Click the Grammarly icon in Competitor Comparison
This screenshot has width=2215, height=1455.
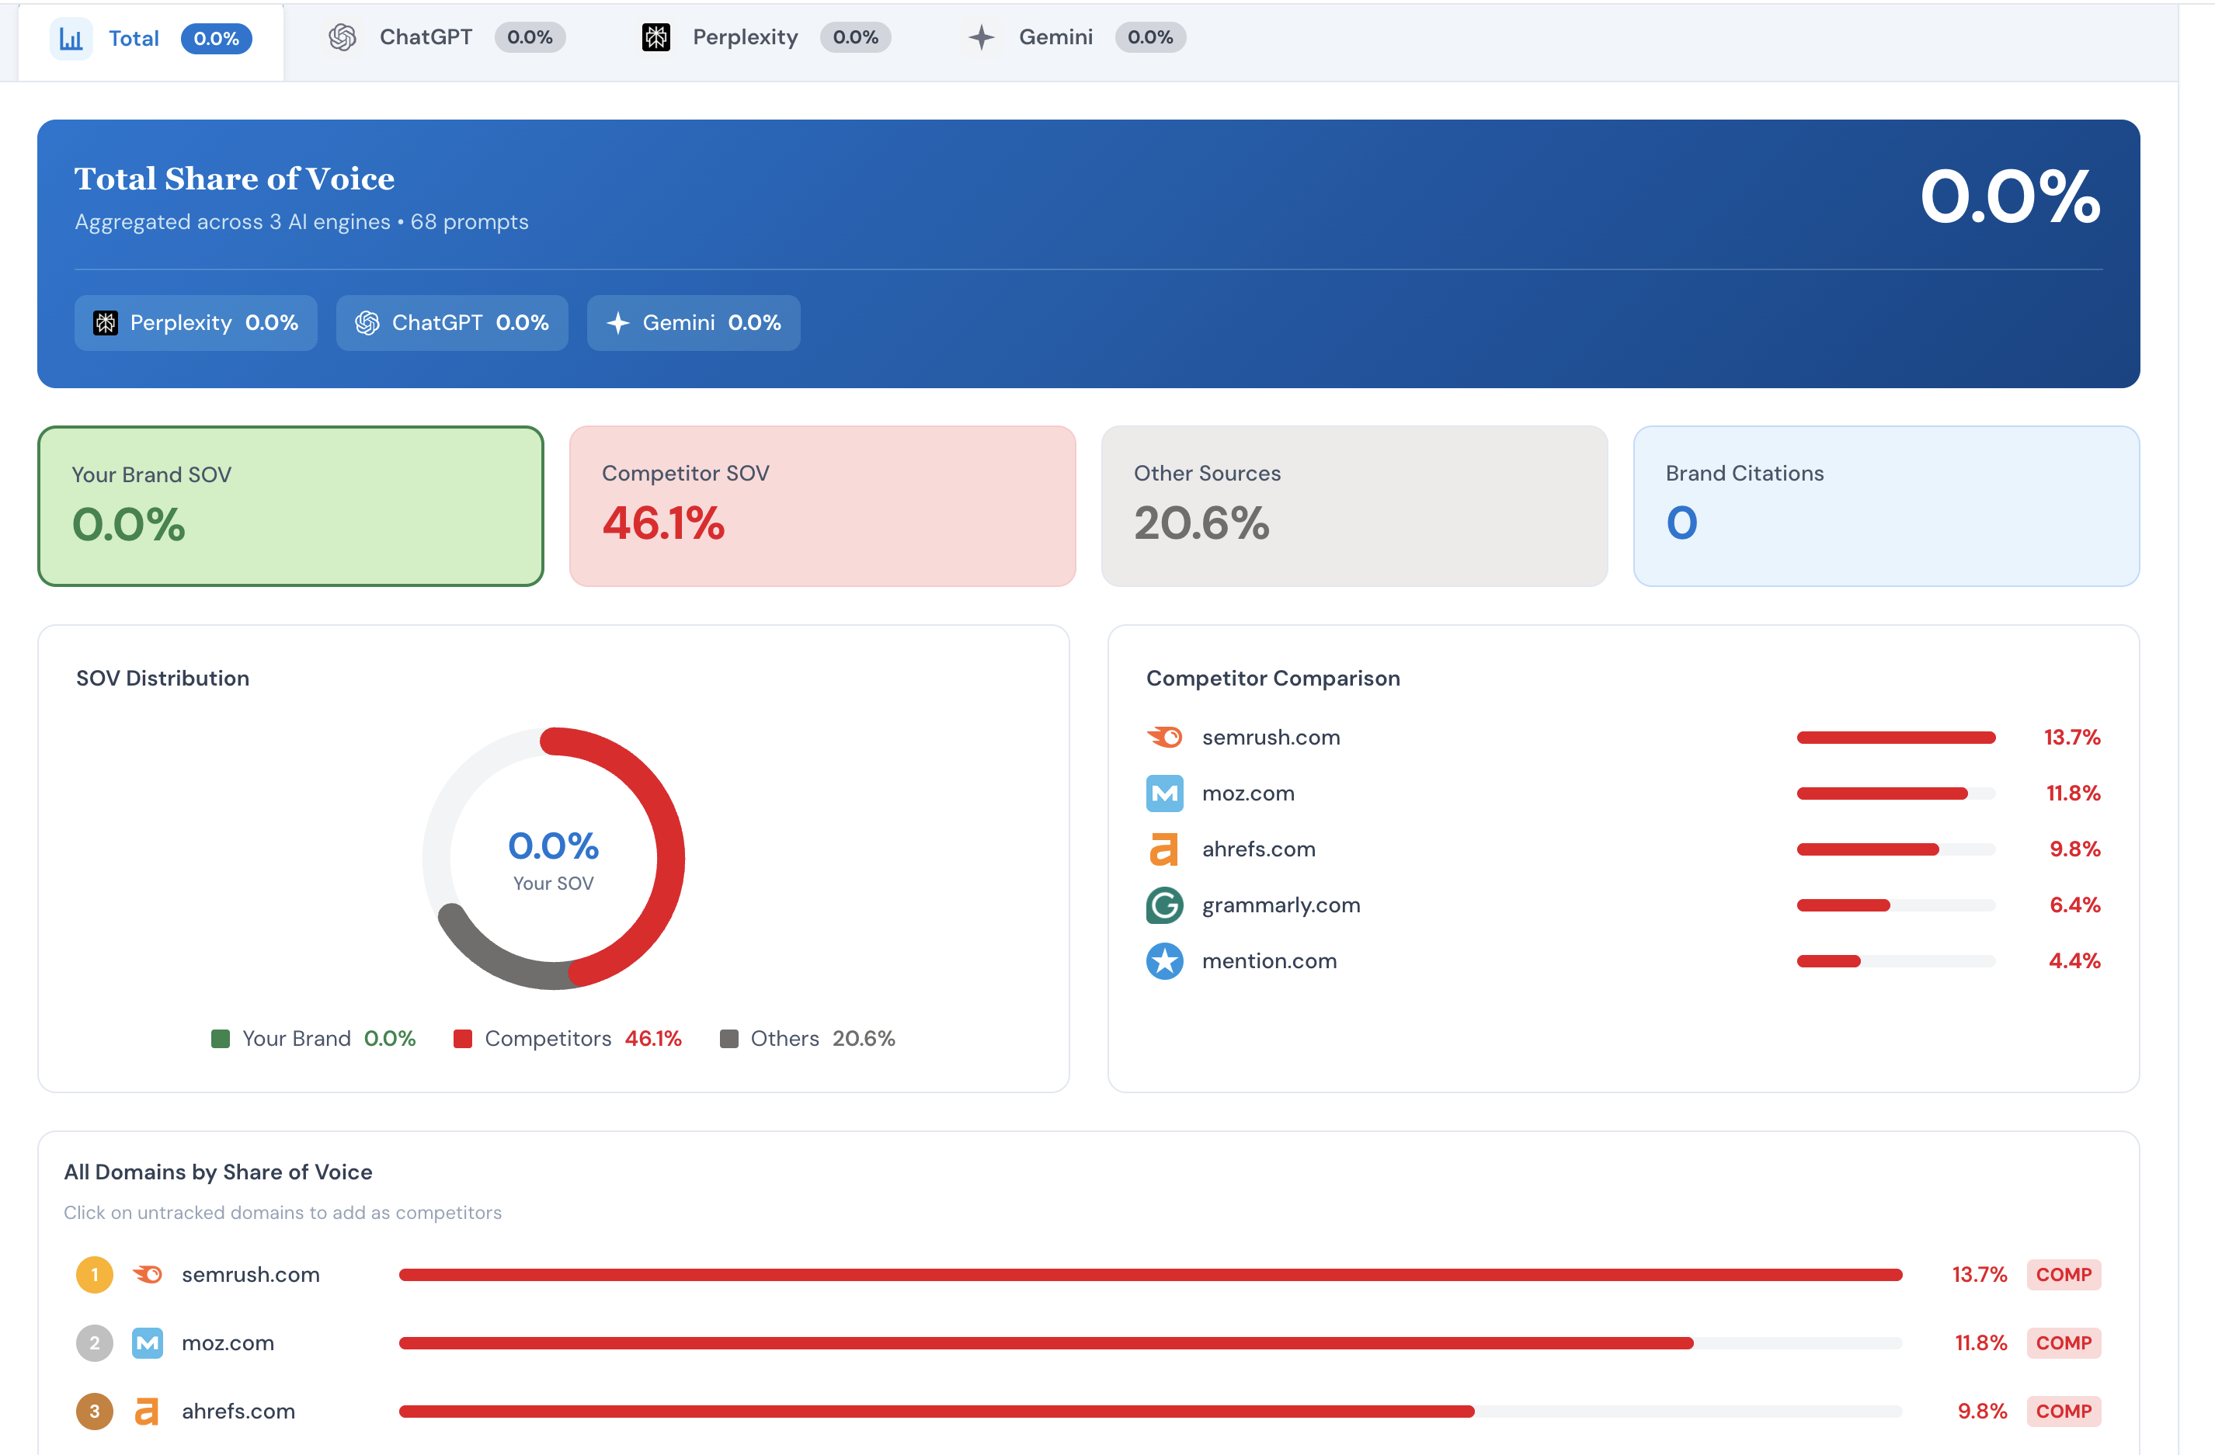point(1165,905)
